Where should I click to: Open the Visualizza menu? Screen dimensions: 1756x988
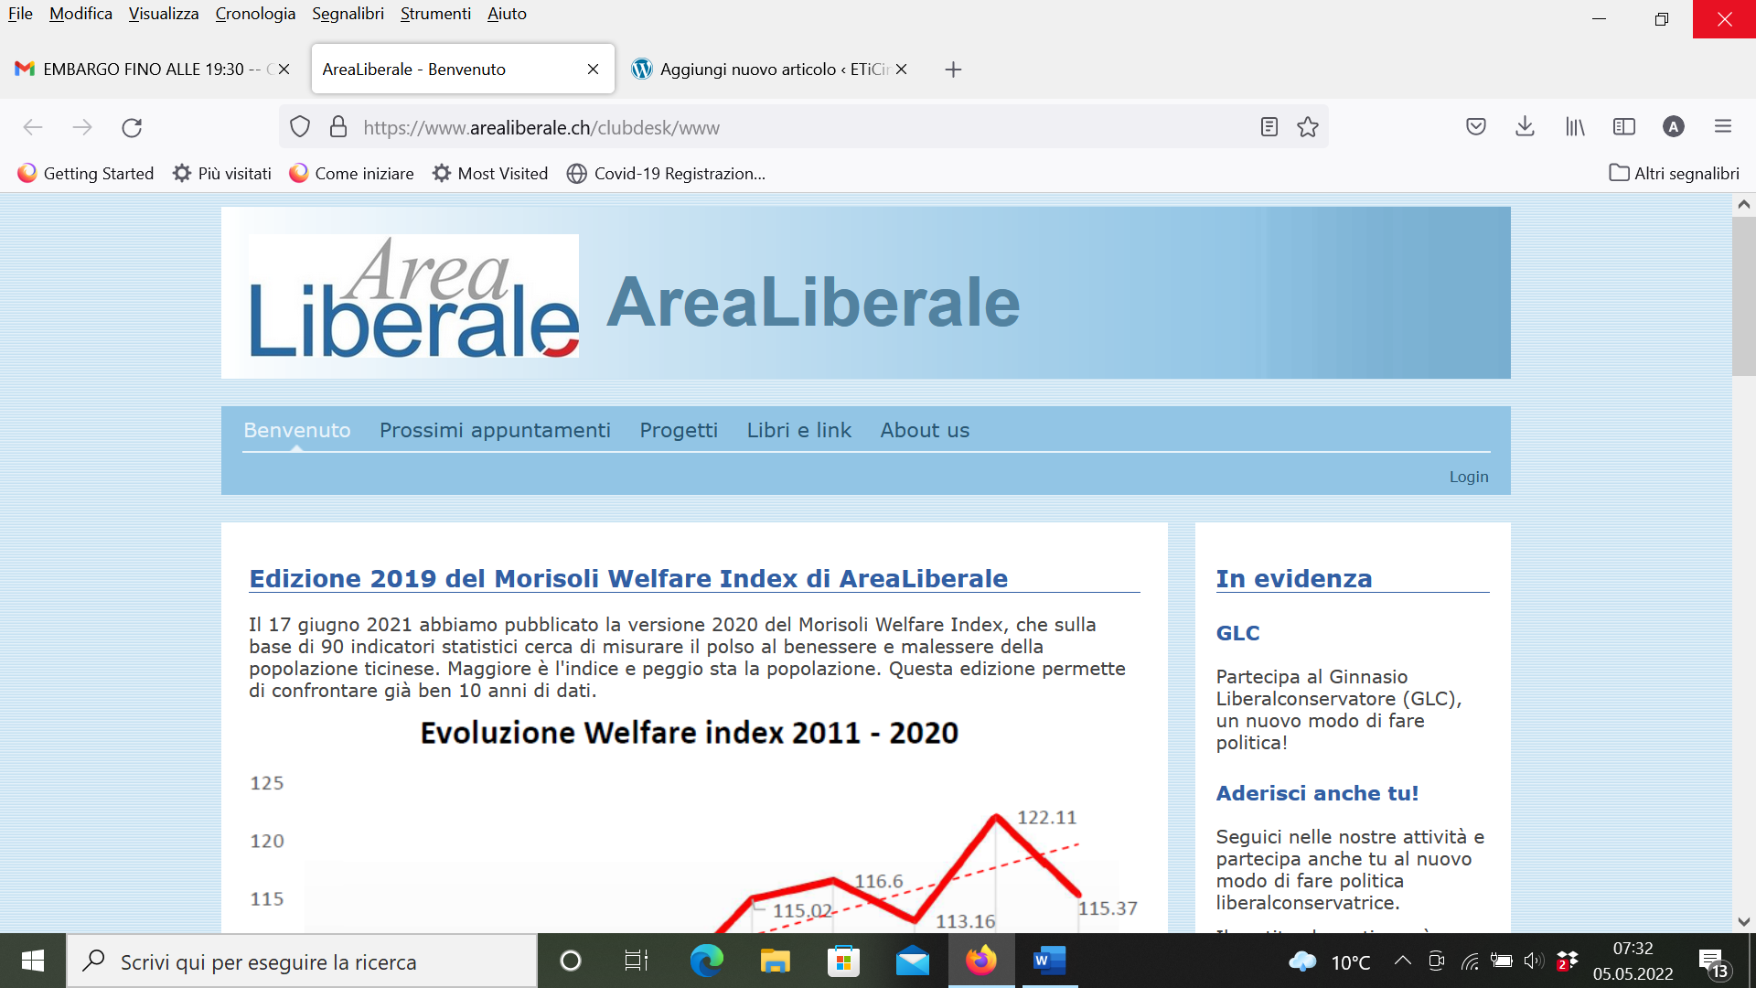pos(164,14)
